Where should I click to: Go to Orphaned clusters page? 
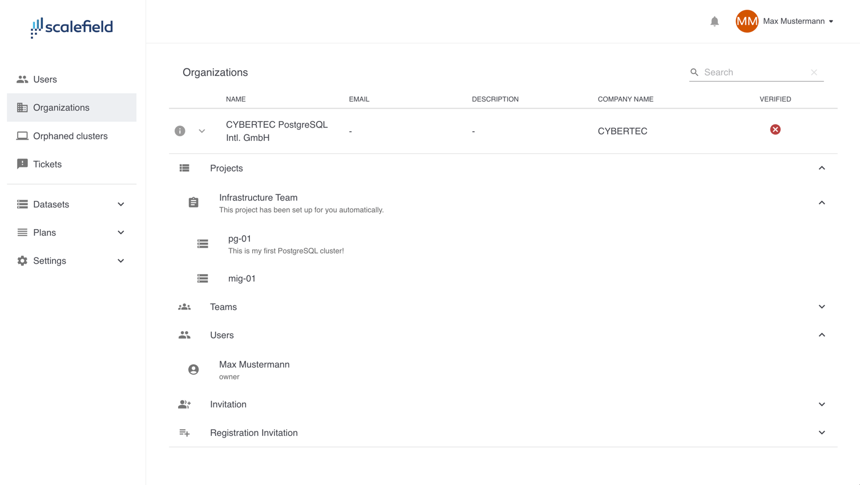(x=70, y=136)
